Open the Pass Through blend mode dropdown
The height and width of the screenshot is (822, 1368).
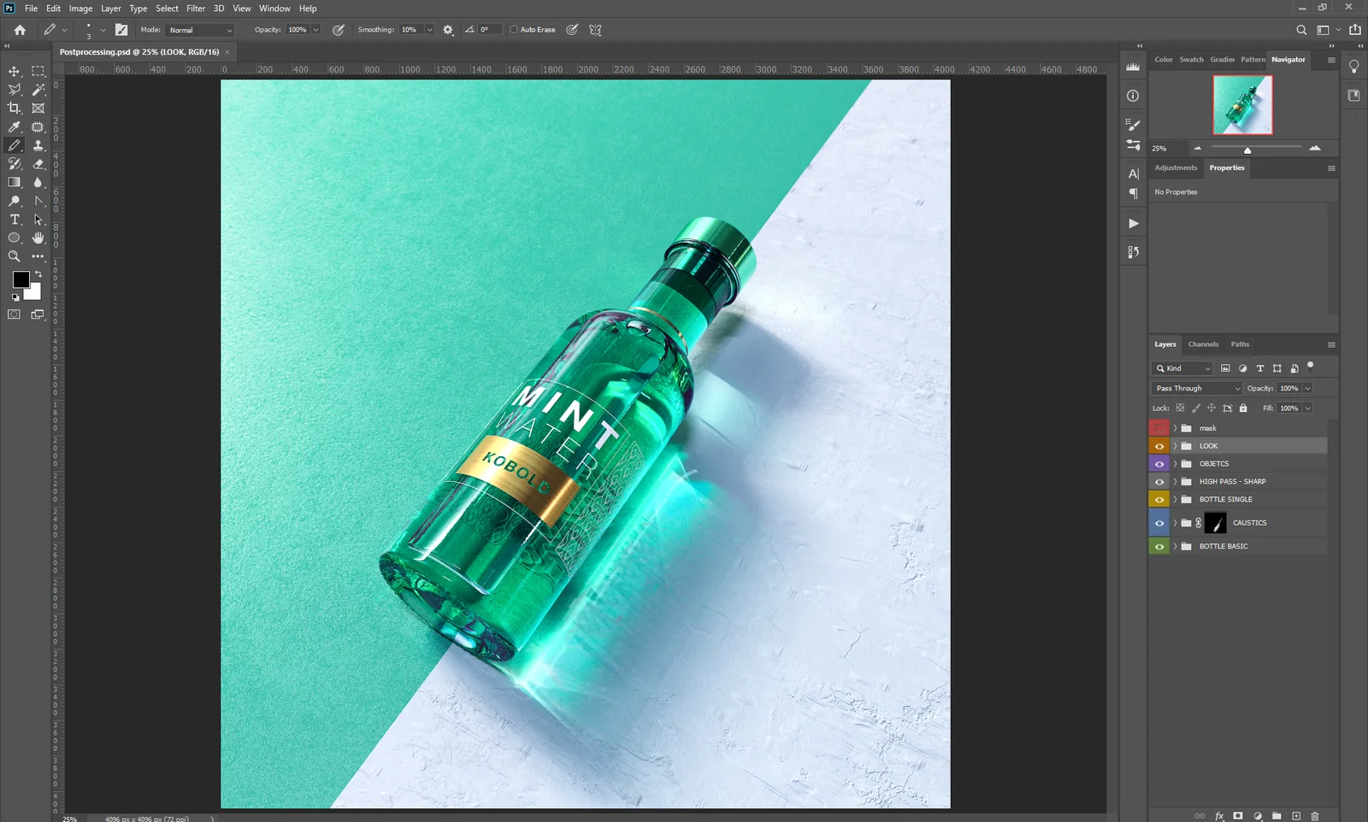(x=1195, y=388)
